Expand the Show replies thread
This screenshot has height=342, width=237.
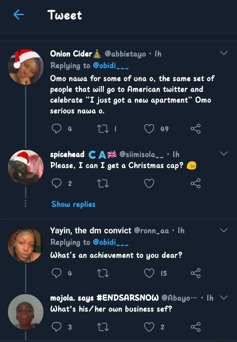pyautogui.click(x=73, y=204)
